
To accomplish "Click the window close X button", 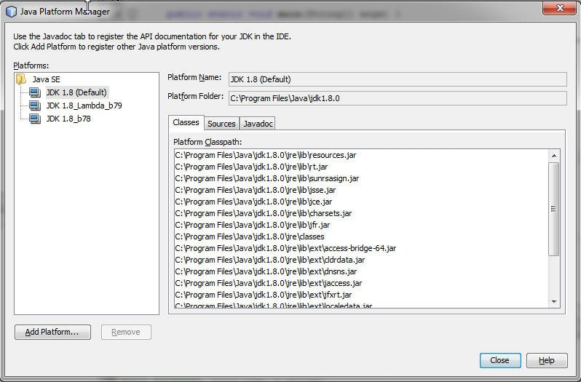I will pos(559,8).
